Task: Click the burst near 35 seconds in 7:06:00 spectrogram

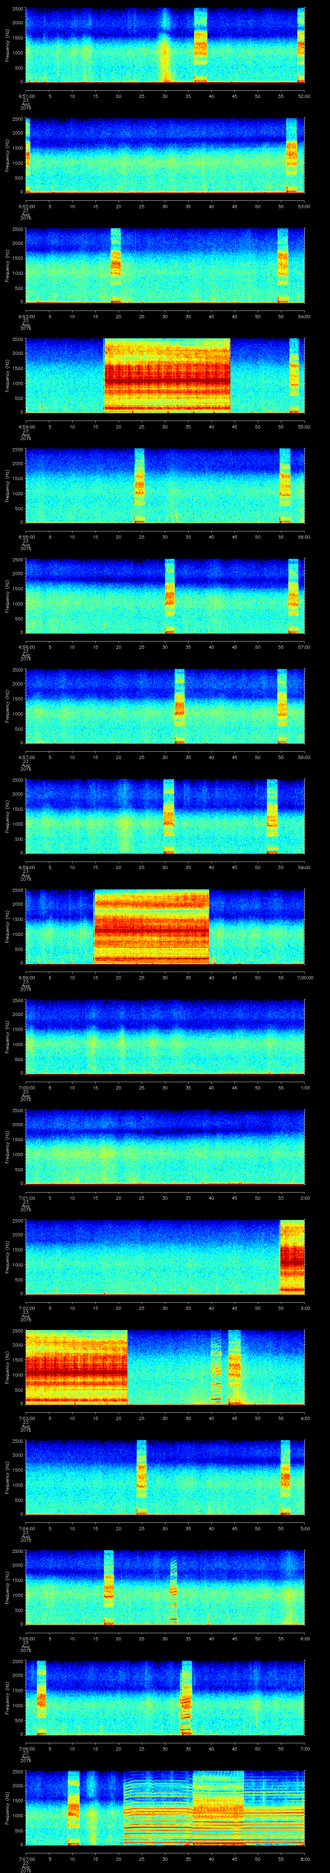Action: click(186, 1697)
